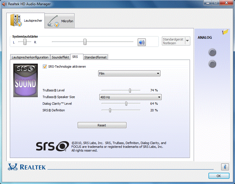Switch to Lautsprecherkonfiguration tab
235x184 pixels.
pos(30,57)
